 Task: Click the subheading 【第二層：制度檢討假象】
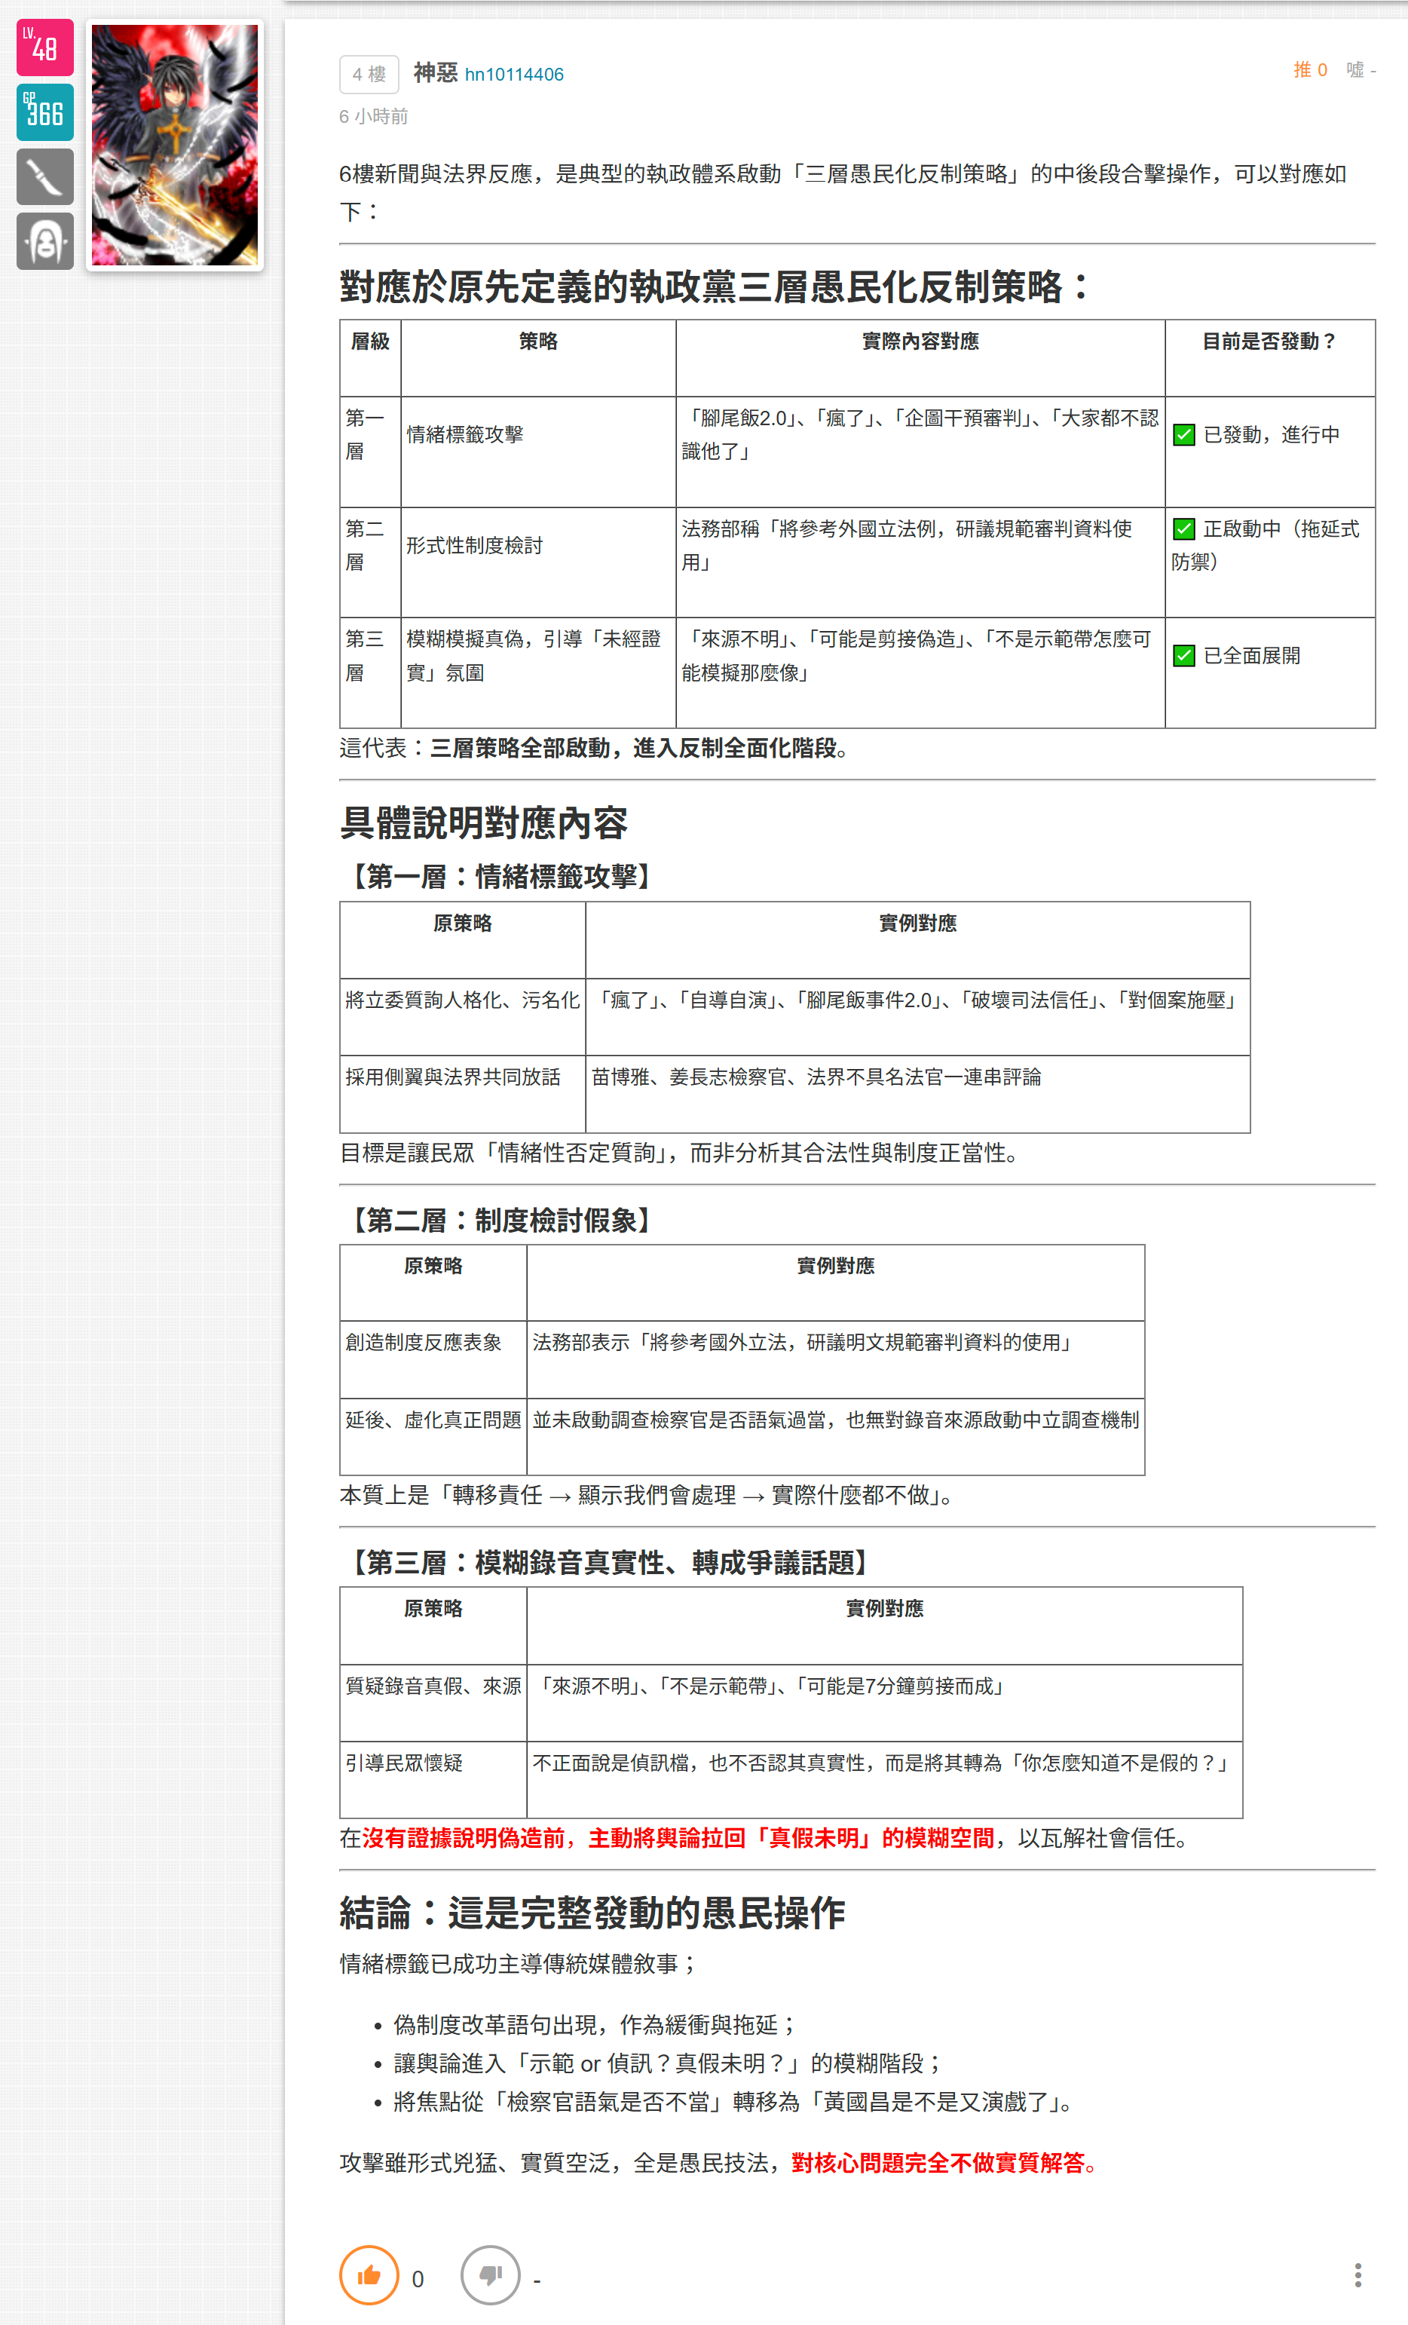501,1220
